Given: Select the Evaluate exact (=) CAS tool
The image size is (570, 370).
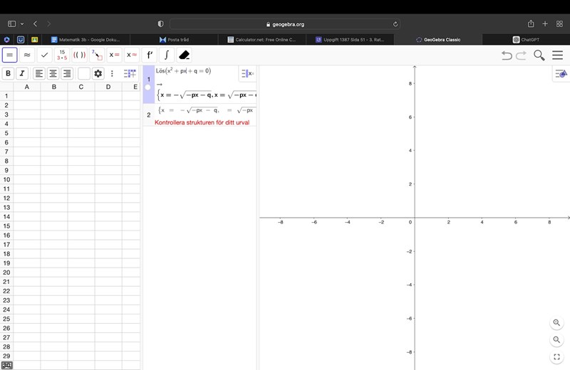Looking at the screenshot, I should pyautogui.click(x=10, y=55).
